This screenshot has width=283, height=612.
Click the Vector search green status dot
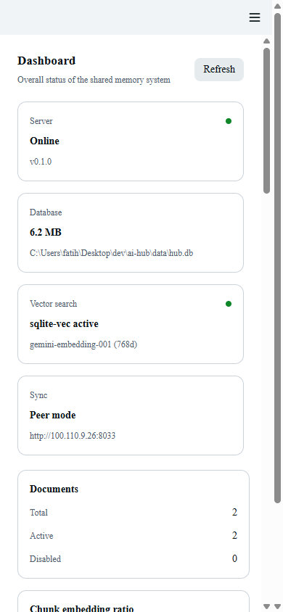click(x=229, y=304)
